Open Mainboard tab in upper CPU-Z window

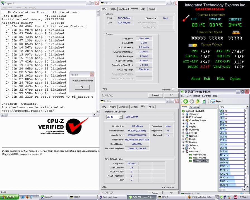coord(124,9)
